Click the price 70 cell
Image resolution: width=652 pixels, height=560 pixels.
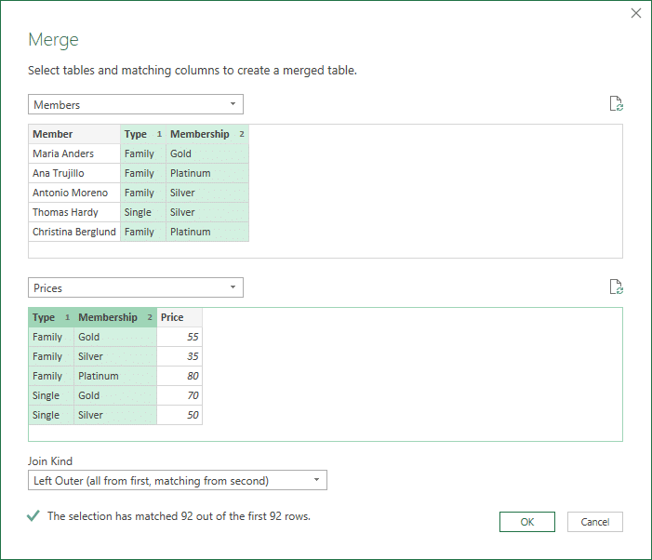tap(180, 395)
